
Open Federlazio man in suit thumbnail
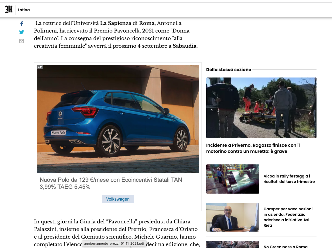232,217
